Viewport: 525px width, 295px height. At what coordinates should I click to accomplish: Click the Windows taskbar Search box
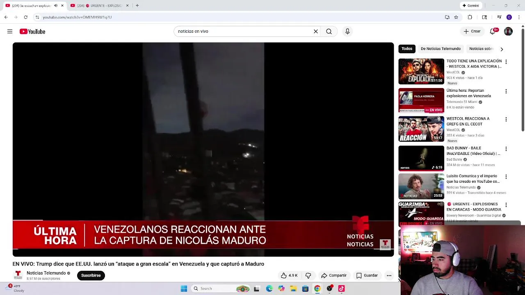tap(221, 288)
